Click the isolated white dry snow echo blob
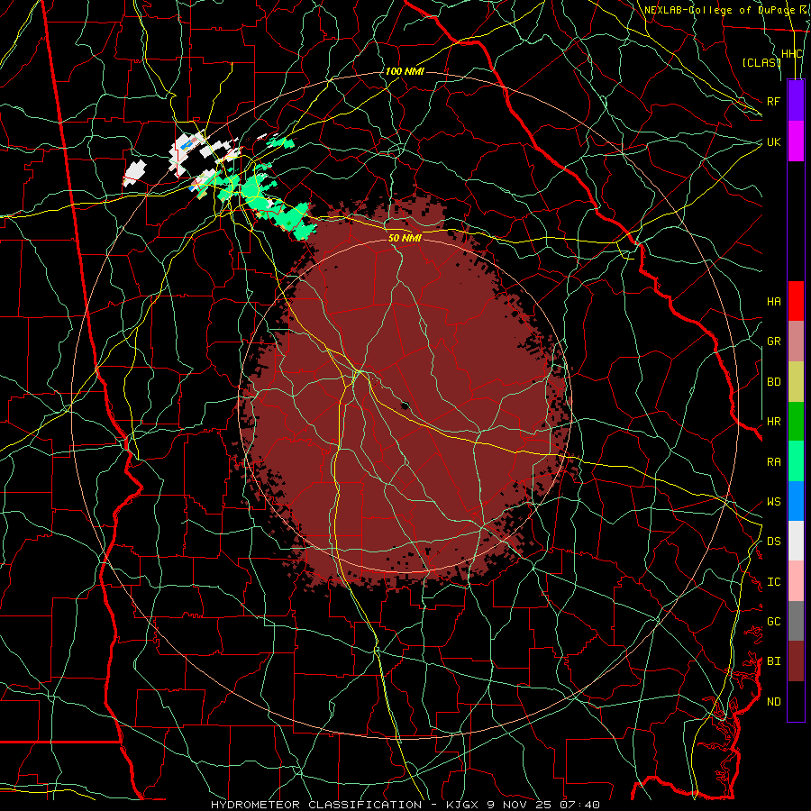 [135, 173]
